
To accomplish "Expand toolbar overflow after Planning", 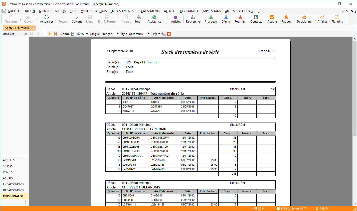I will click(x=347, y=23).
